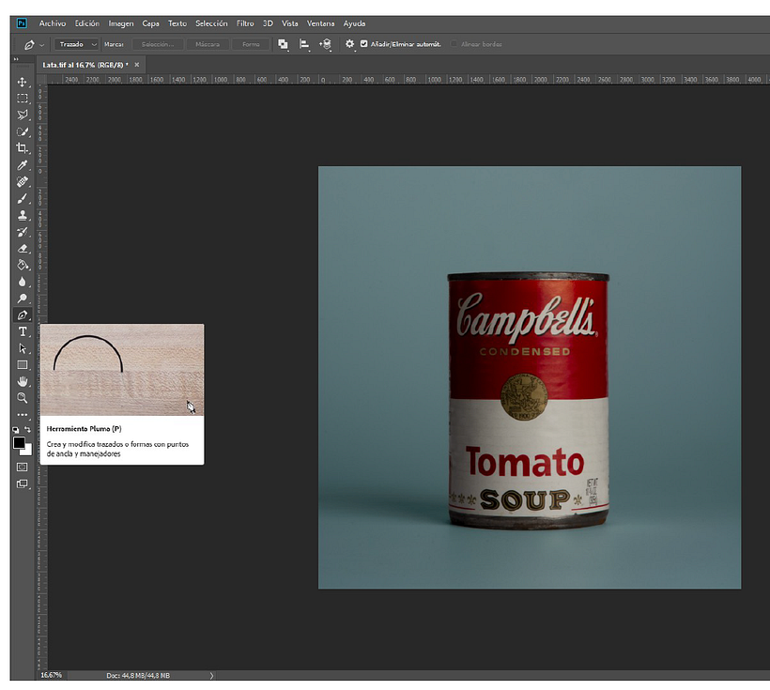The image size is (770, 690).
Task: Select the Blur drop tool
Action: [x=23, y=282]
